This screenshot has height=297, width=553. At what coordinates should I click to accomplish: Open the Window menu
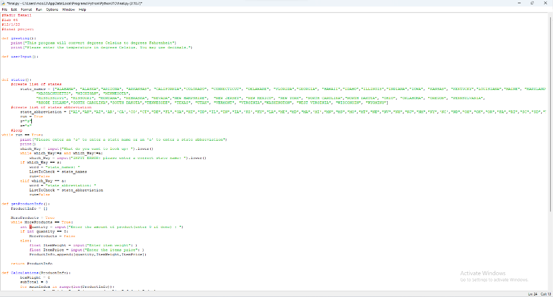pos(69,10)
